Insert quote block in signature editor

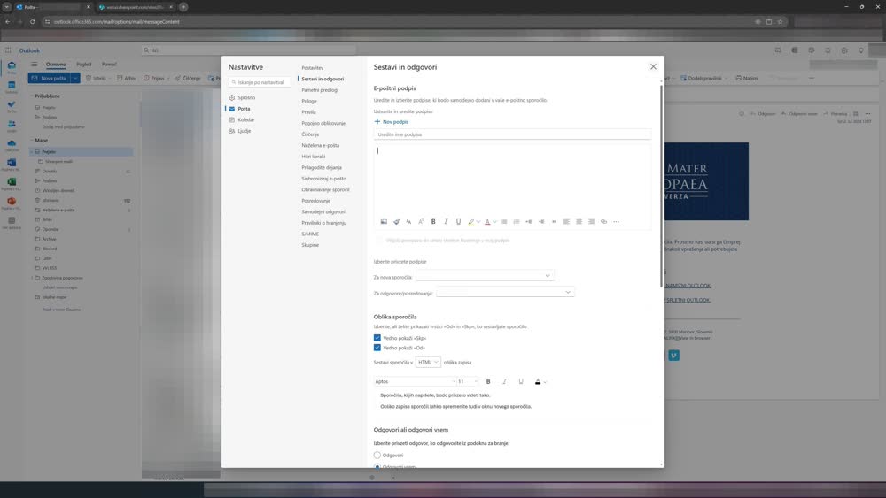tap(554, 222)
